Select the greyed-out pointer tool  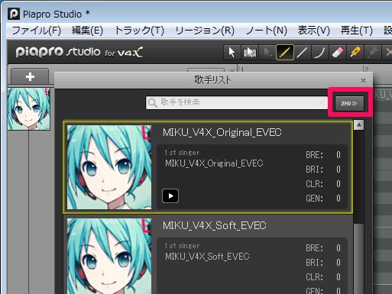coord(267,53)
